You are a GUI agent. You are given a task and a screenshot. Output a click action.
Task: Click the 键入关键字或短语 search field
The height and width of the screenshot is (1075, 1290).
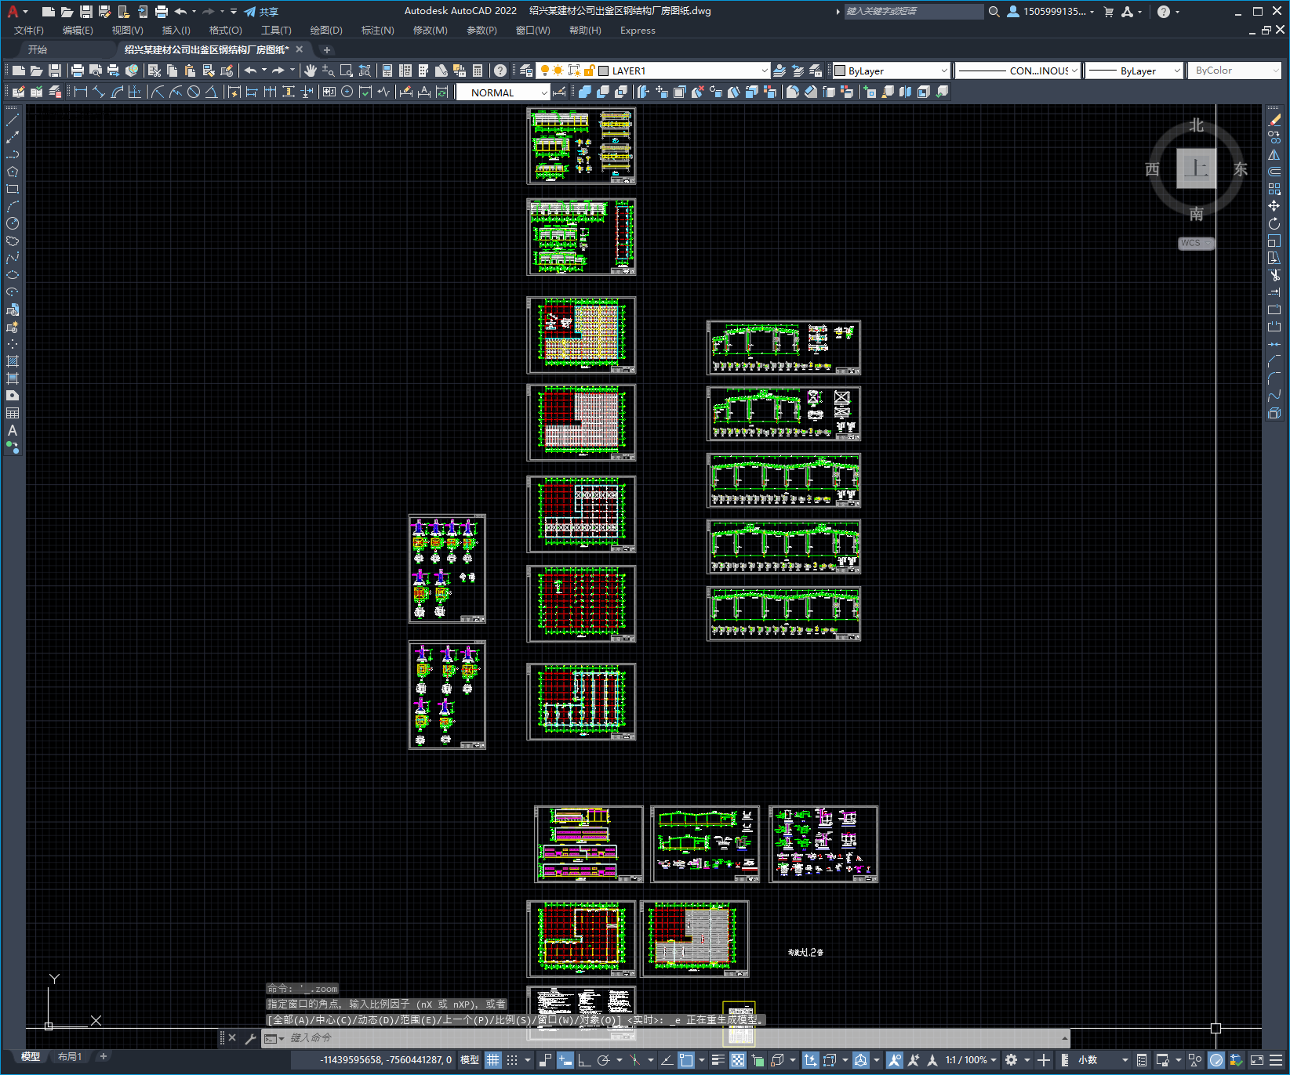click(x=914, y=12)
